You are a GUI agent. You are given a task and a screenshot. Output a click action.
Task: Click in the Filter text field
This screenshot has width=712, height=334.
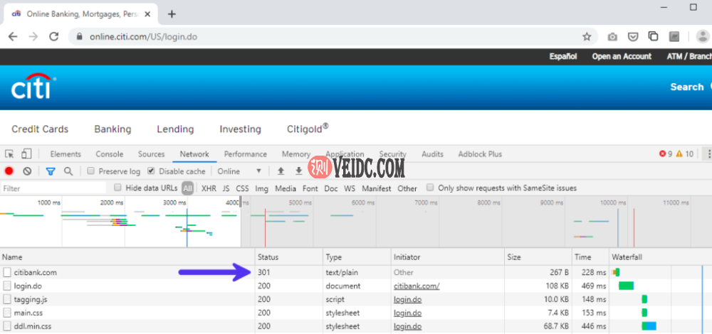click(53, 188)
